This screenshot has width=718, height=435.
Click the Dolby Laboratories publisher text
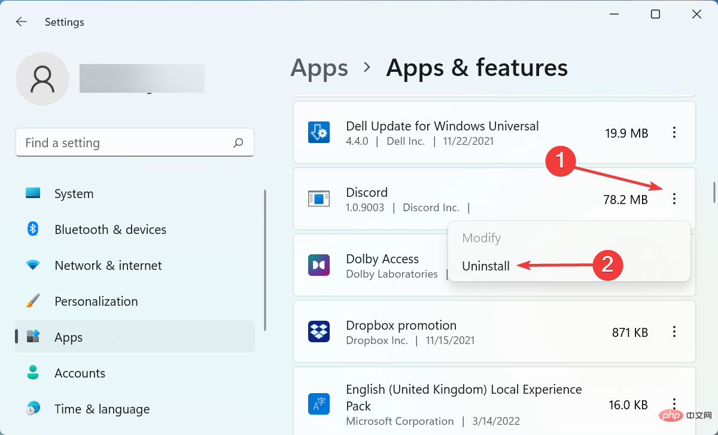392,274
